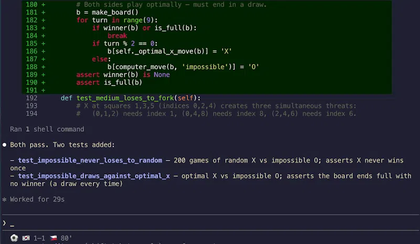Click the computer_move 'impossible' code line
420x244 pixels.
183,67
